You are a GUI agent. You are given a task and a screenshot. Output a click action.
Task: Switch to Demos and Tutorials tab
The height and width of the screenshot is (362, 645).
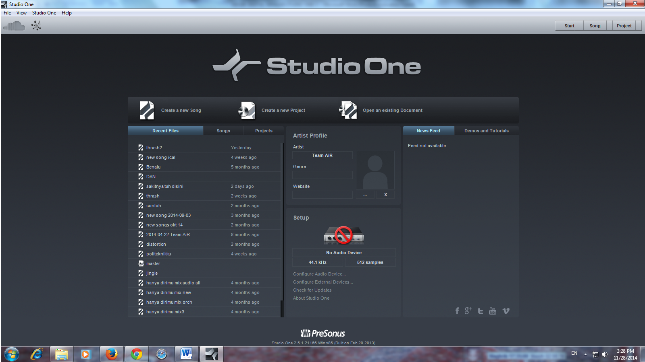coord(487,131)
